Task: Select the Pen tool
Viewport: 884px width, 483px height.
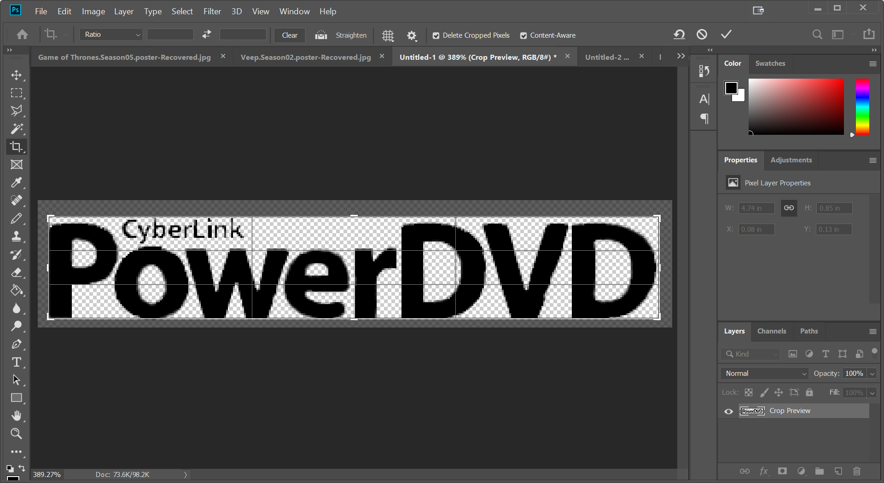Action: coord(17,344)
